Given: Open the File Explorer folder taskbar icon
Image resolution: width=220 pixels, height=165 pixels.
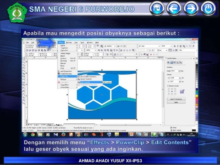Looking at the screenshot, I should (40, 135).
